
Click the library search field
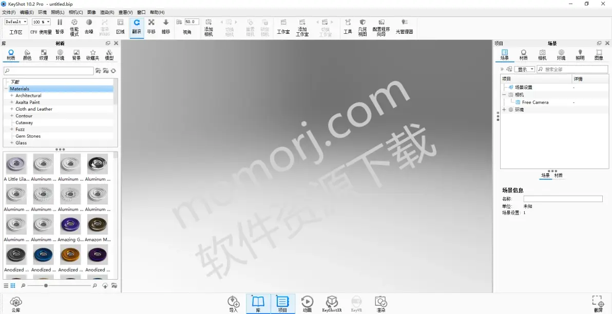click(x=49, y=71)
